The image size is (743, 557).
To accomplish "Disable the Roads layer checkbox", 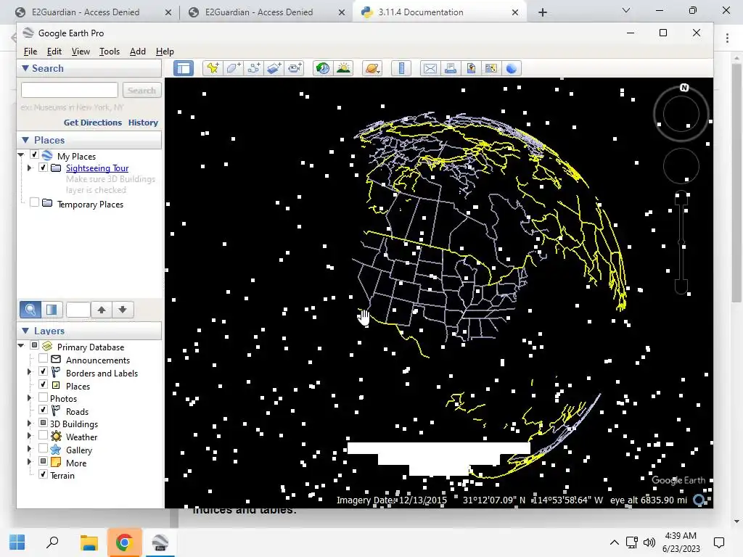I will [43, 410].
